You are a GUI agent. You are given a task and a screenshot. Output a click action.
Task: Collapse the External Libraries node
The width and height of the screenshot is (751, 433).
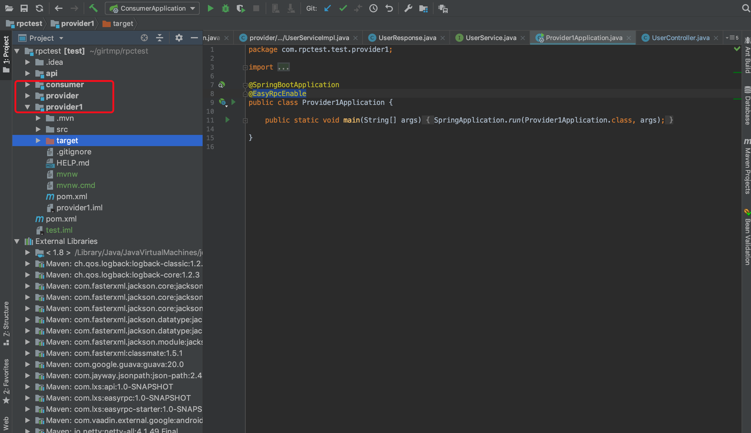17,241
